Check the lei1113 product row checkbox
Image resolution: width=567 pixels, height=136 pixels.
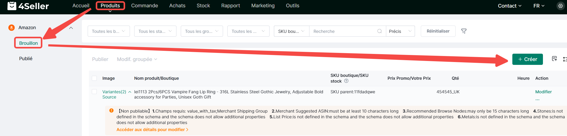(94, 92)
